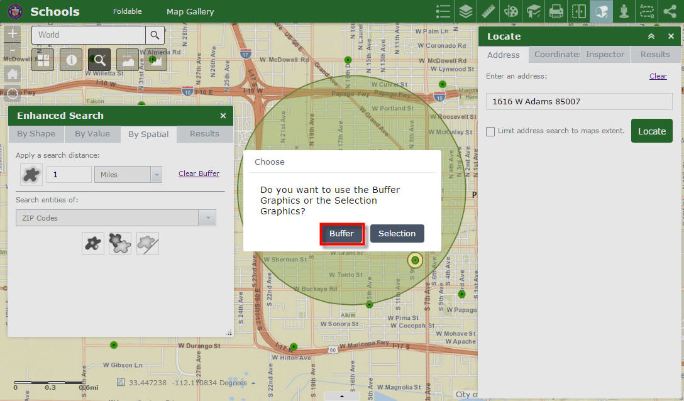684x401 pixels.
Task: Zoom in on the map
Action: 12,33
